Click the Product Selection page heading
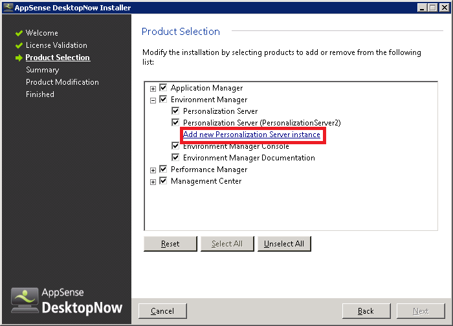This screenshot has width=453, height=326. pos(181,31)
